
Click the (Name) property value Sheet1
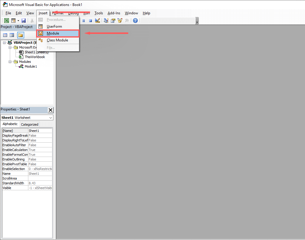click(40, 131)
